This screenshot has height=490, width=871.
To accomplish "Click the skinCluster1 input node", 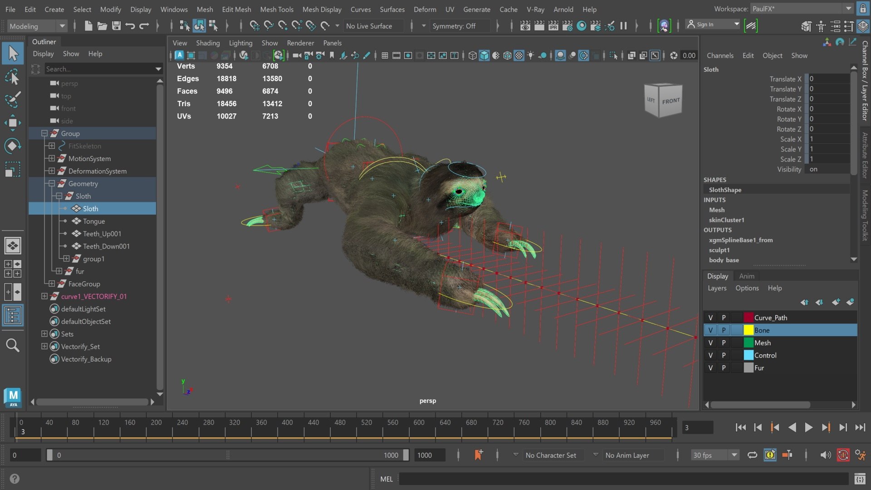I will pyautogui.click(x=726, y=220).
